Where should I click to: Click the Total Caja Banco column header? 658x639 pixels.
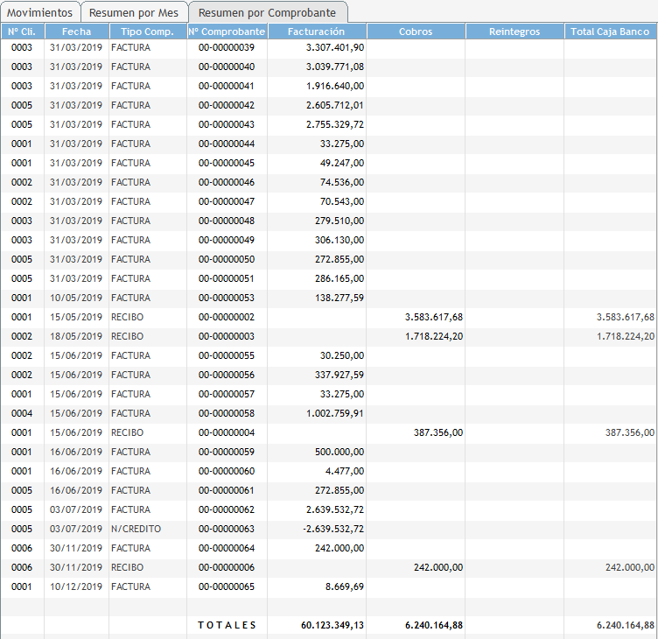pyautogui.click(x=610, y=32)
